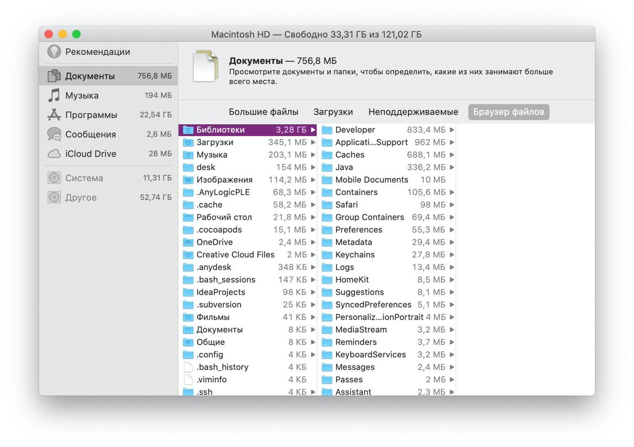Select the Reminders folder row
Viewport: 634px width, 447px height.
coord(387,342)
